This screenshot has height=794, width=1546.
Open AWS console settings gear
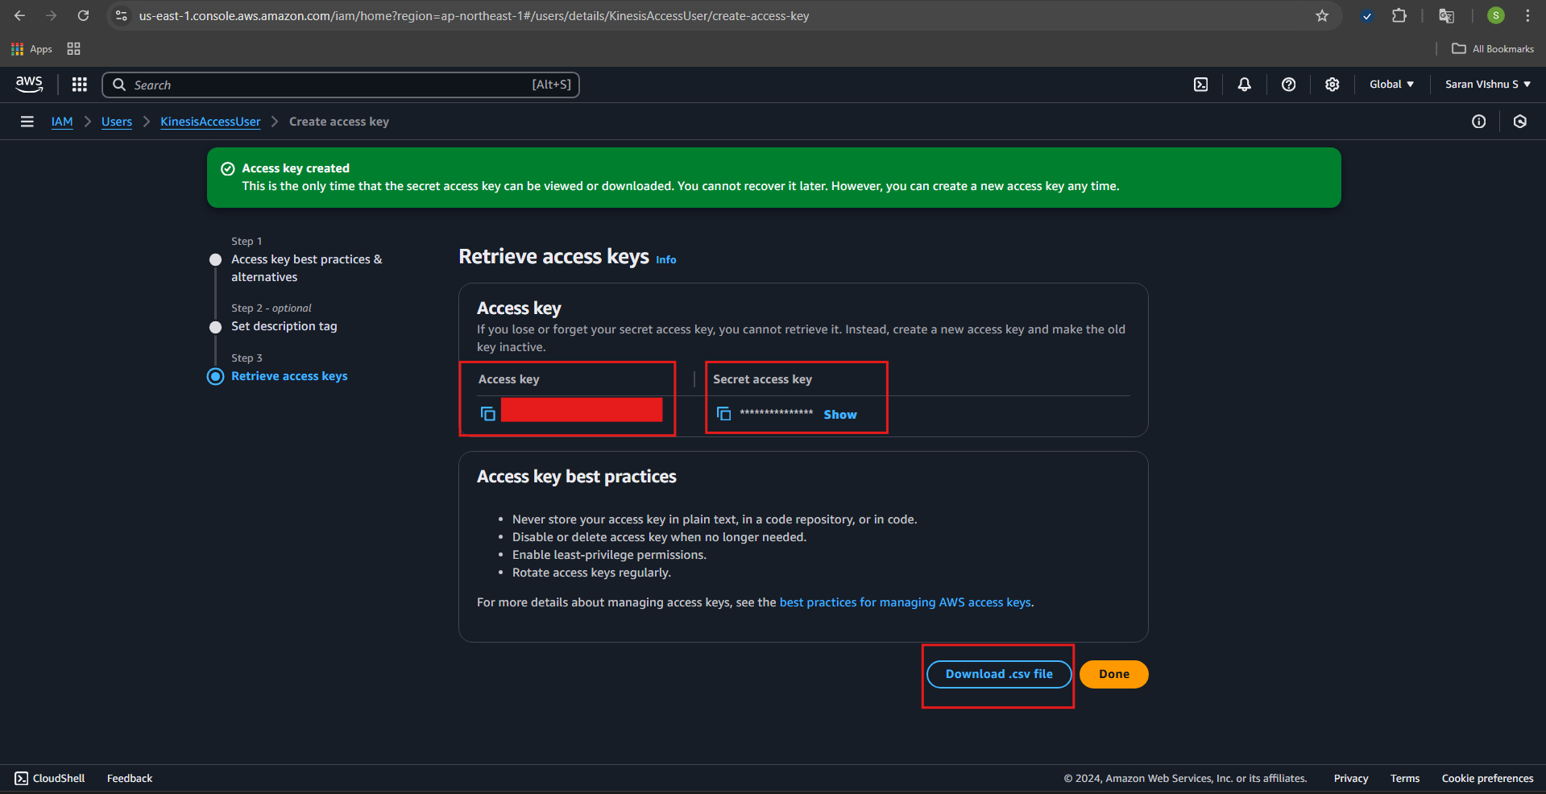click(x=1332, y=85)
